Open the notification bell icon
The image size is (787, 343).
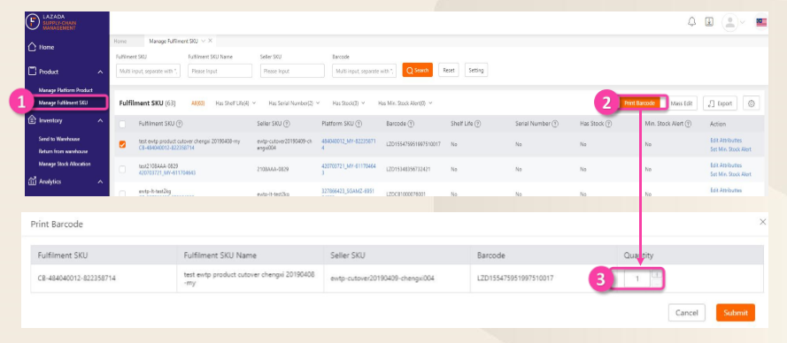coord(691,22)
